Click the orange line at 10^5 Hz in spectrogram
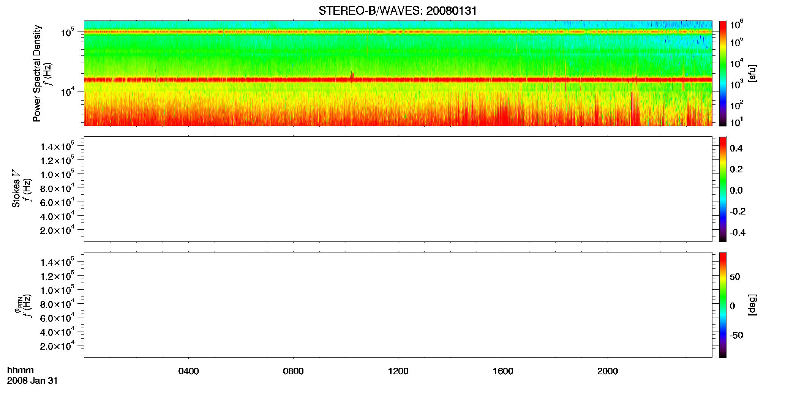Viewport: 796px width, 410px height. 398,32
